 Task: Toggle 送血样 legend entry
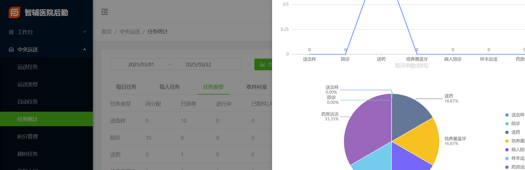coord(515,115)
